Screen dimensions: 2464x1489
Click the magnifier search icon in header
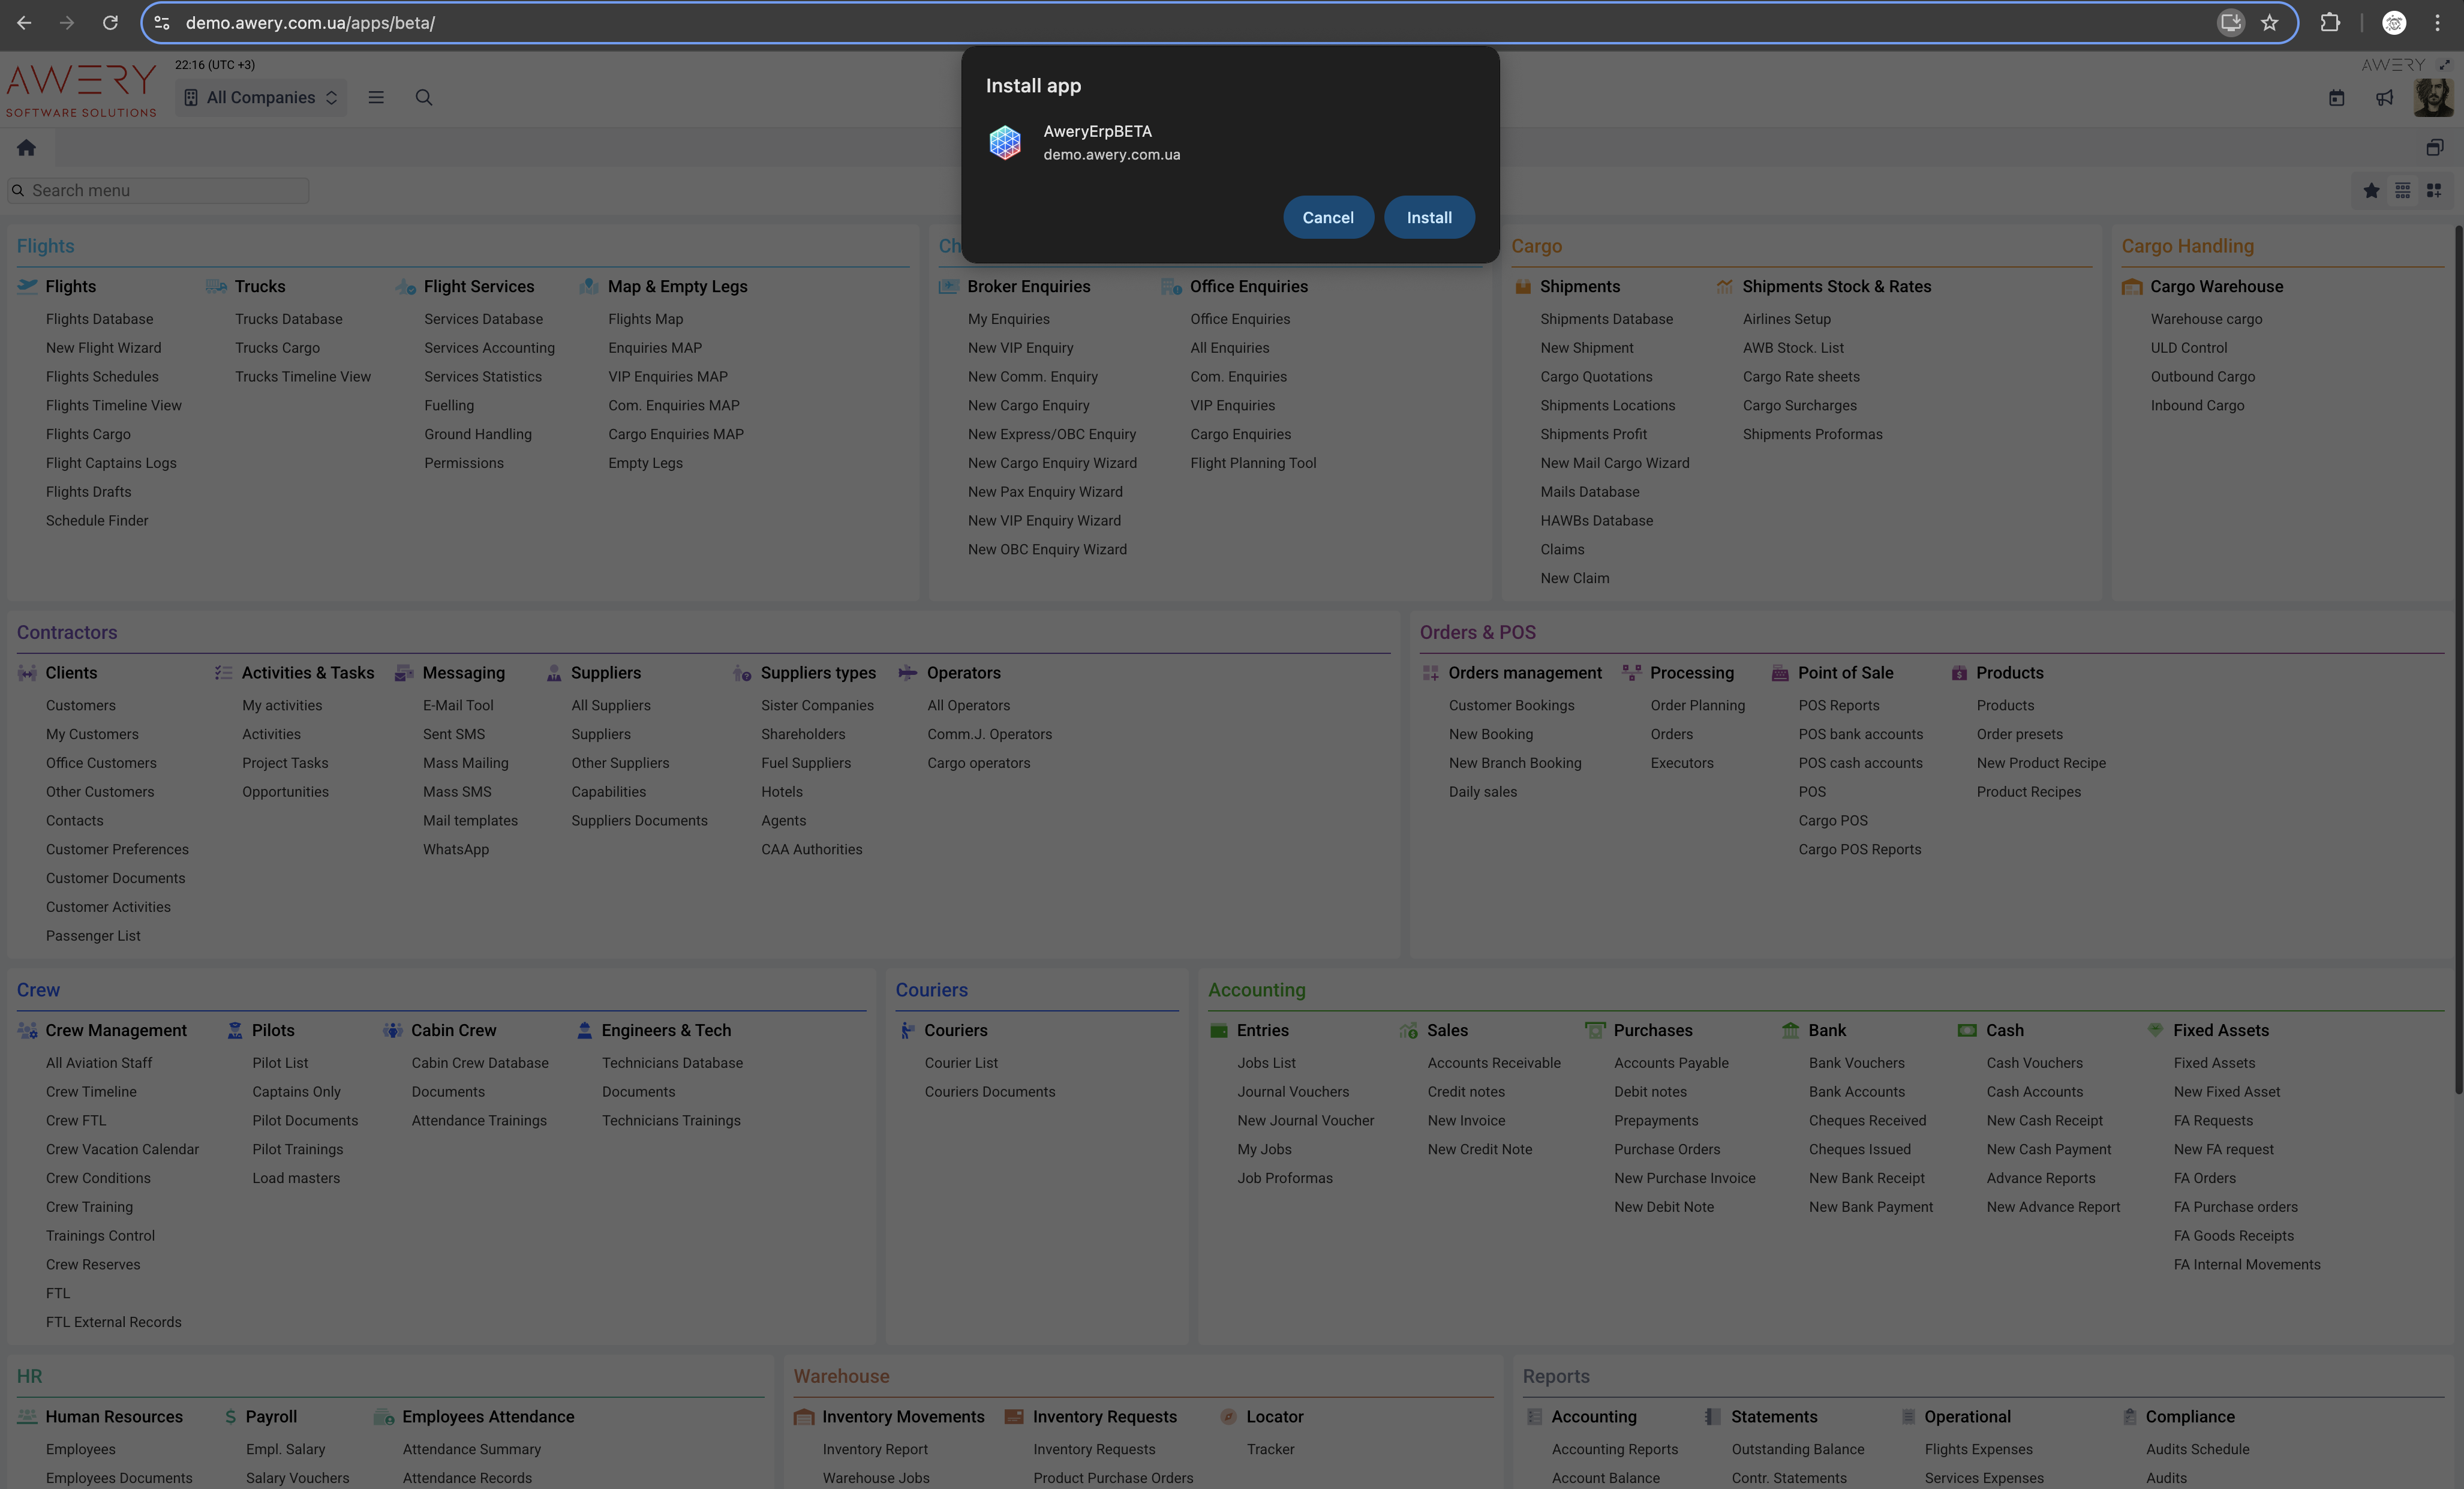pyautogui.click(x=424, y=97)
